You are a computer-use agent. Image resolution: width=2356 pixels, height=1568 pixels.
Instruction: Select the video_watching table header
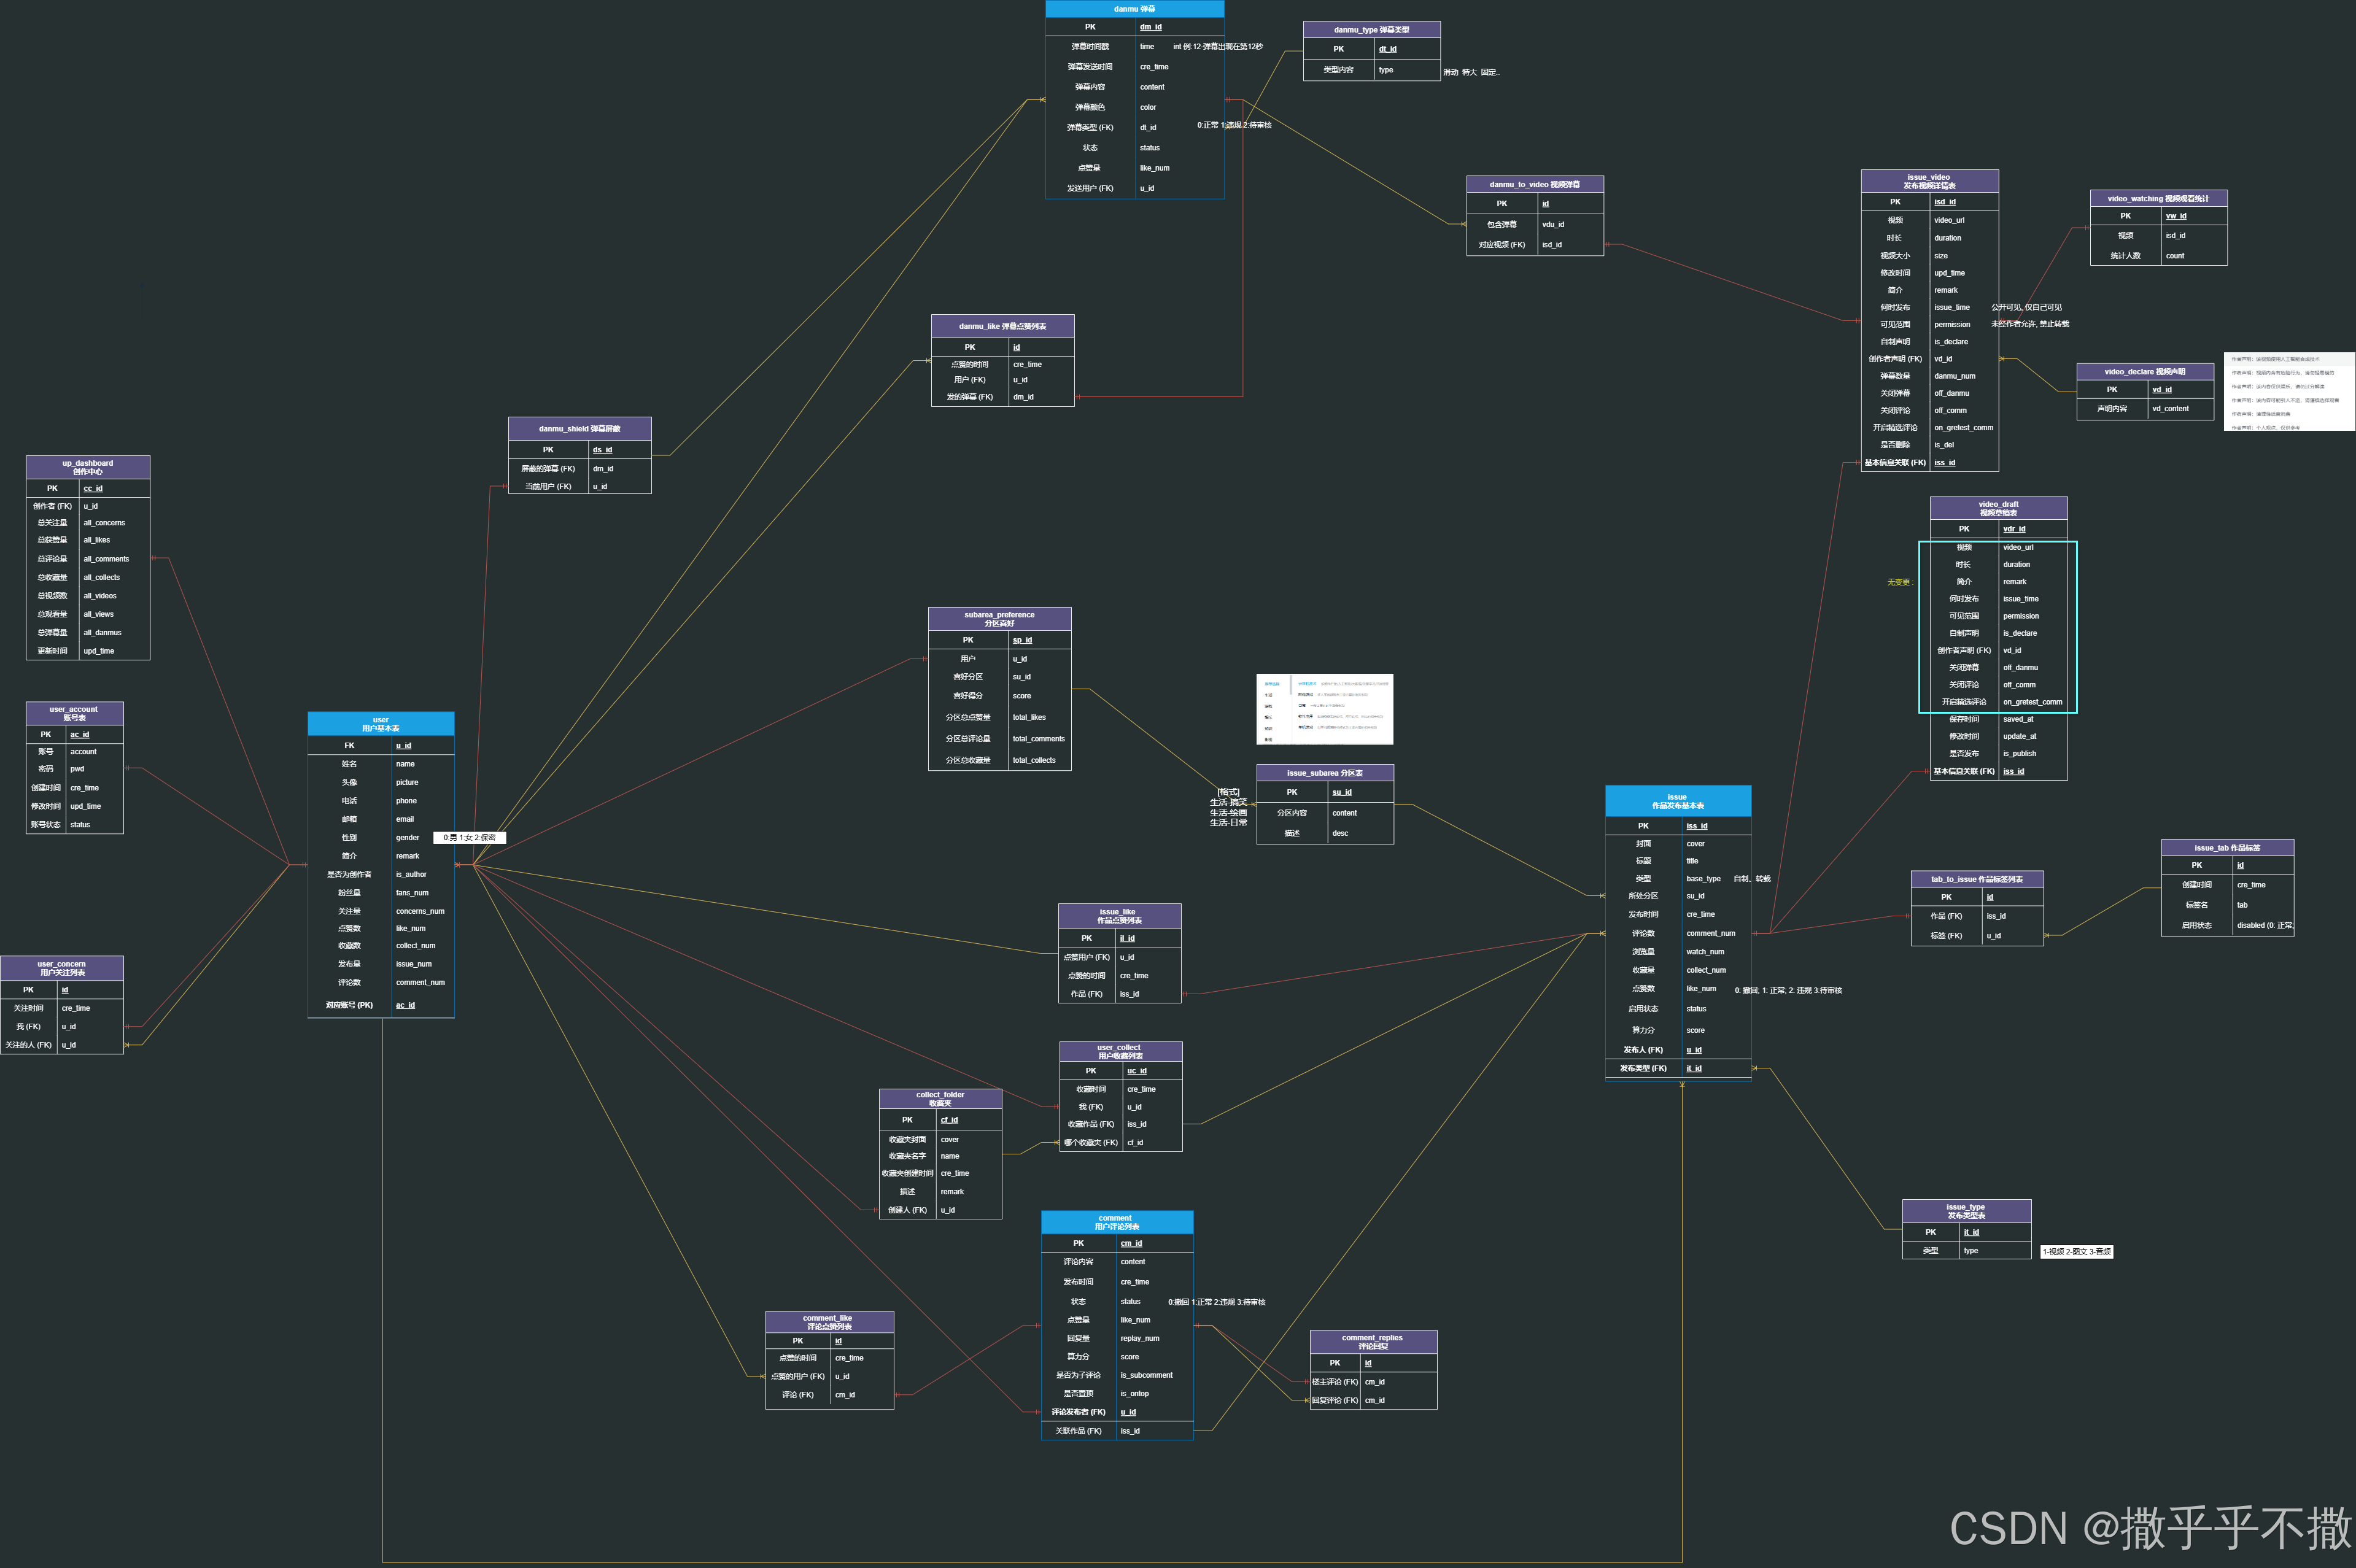[x=2158, y=199]
